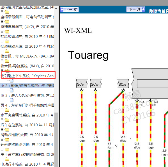Click document icon above 页 3 entry
Viewport: 168px width, 167px height.
pyautogui.click(x=12, y=90)
